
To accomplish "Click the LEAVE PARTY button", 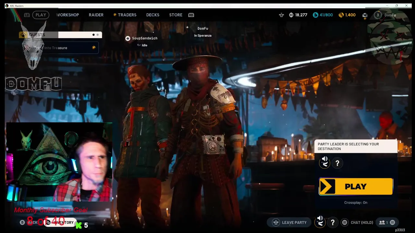I will click(289, 222).
